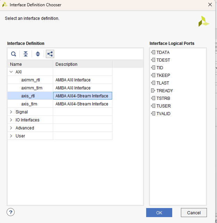217x223 pixels.
Task: Select TLAST logical port label
Action: coord(162,83)
